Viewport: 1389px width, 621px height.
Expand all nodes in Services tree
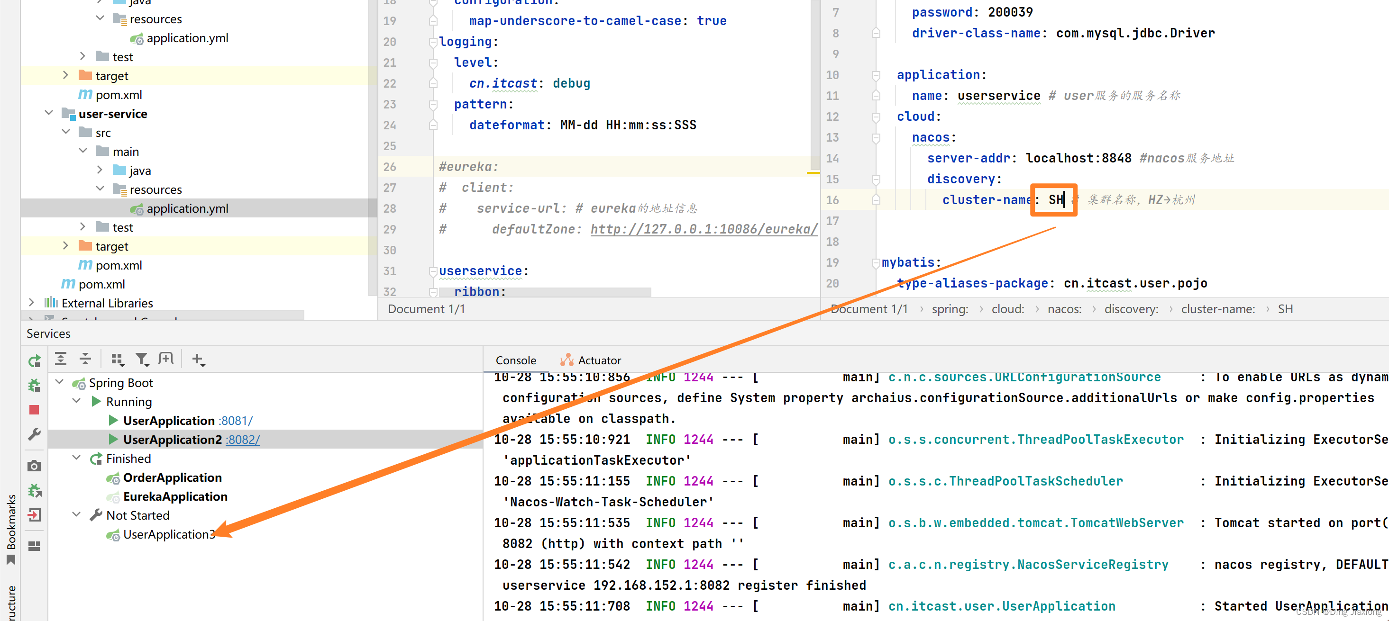[61, 359]
